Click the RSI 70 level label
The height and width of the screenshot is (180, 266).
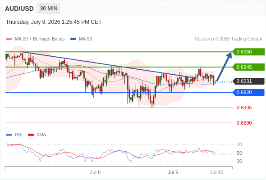tap(239, 144)
